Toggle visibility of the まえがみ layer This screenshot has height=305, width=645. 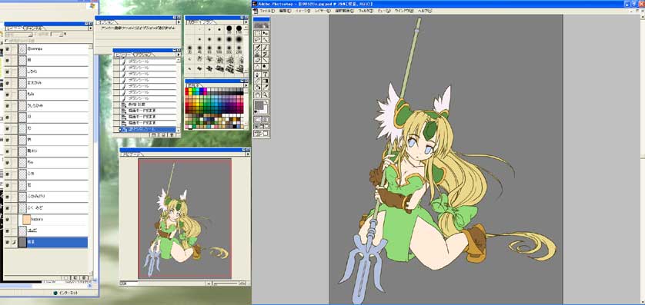(x=8, y=83)
